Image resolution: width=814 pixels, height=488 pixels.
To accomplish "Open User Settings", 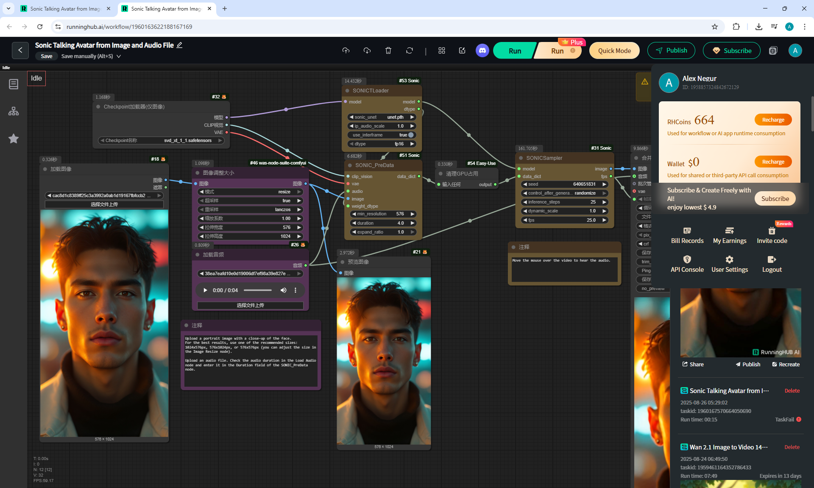I will [x=730, y=265].
